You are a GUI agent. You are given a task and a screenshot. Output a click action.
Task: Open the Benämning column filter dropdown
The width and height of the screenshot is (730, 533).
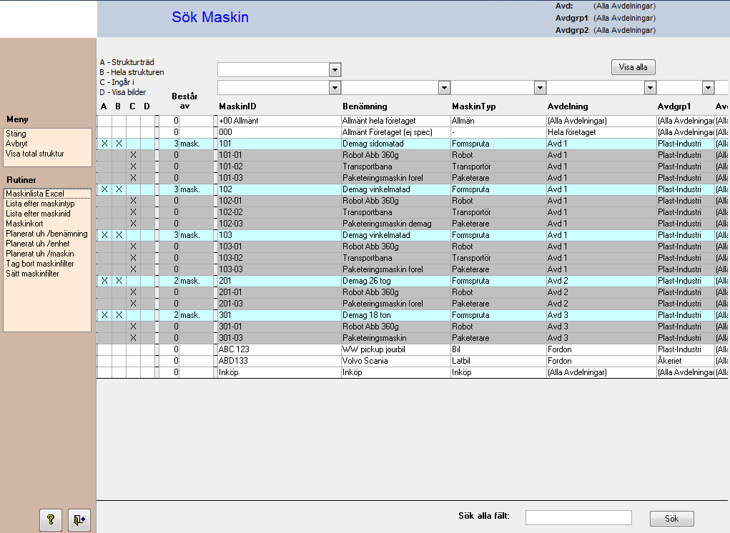444,87
